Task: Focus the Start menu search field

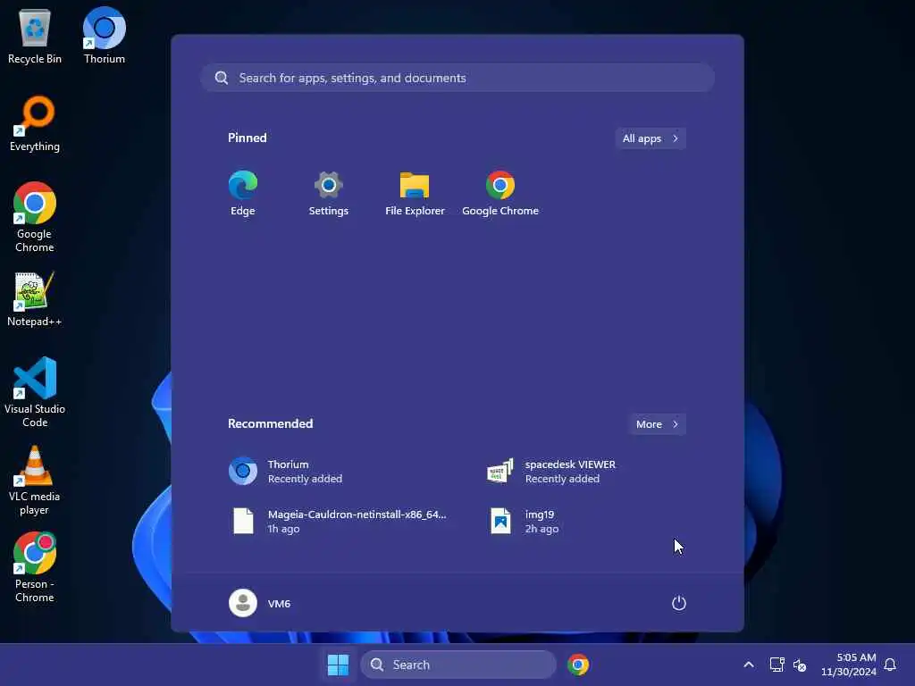Action: pyautogui.click(x=457, y=78)
